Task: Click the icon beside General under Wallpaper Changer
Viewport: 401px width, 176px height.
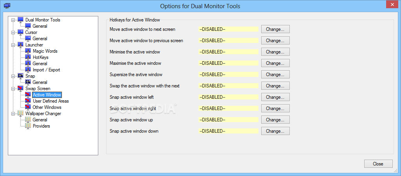Action: [28, 120]
